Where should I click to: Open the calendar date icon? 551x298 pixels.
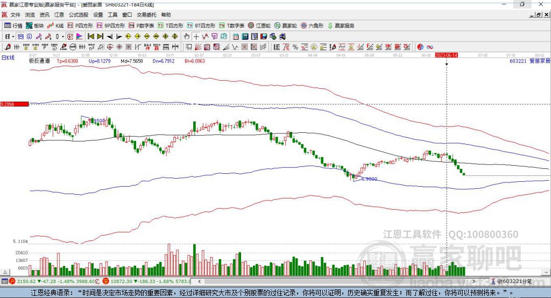coord(236,37)
